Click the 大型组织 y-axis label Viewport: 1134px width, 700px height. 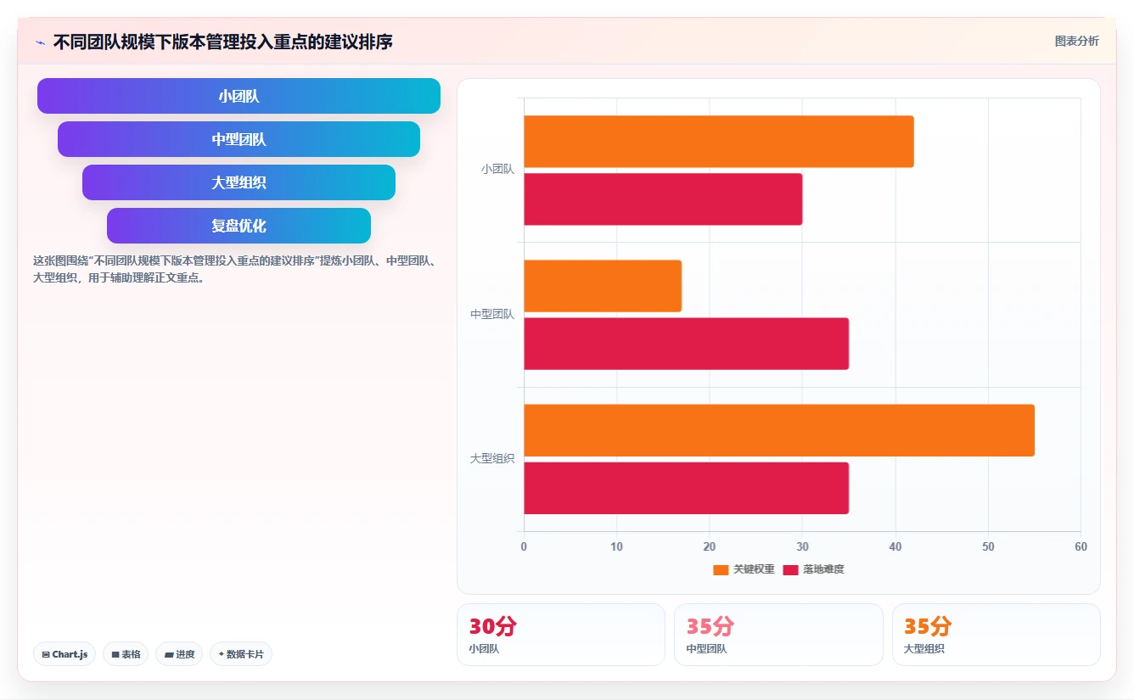tap(492, 458)
